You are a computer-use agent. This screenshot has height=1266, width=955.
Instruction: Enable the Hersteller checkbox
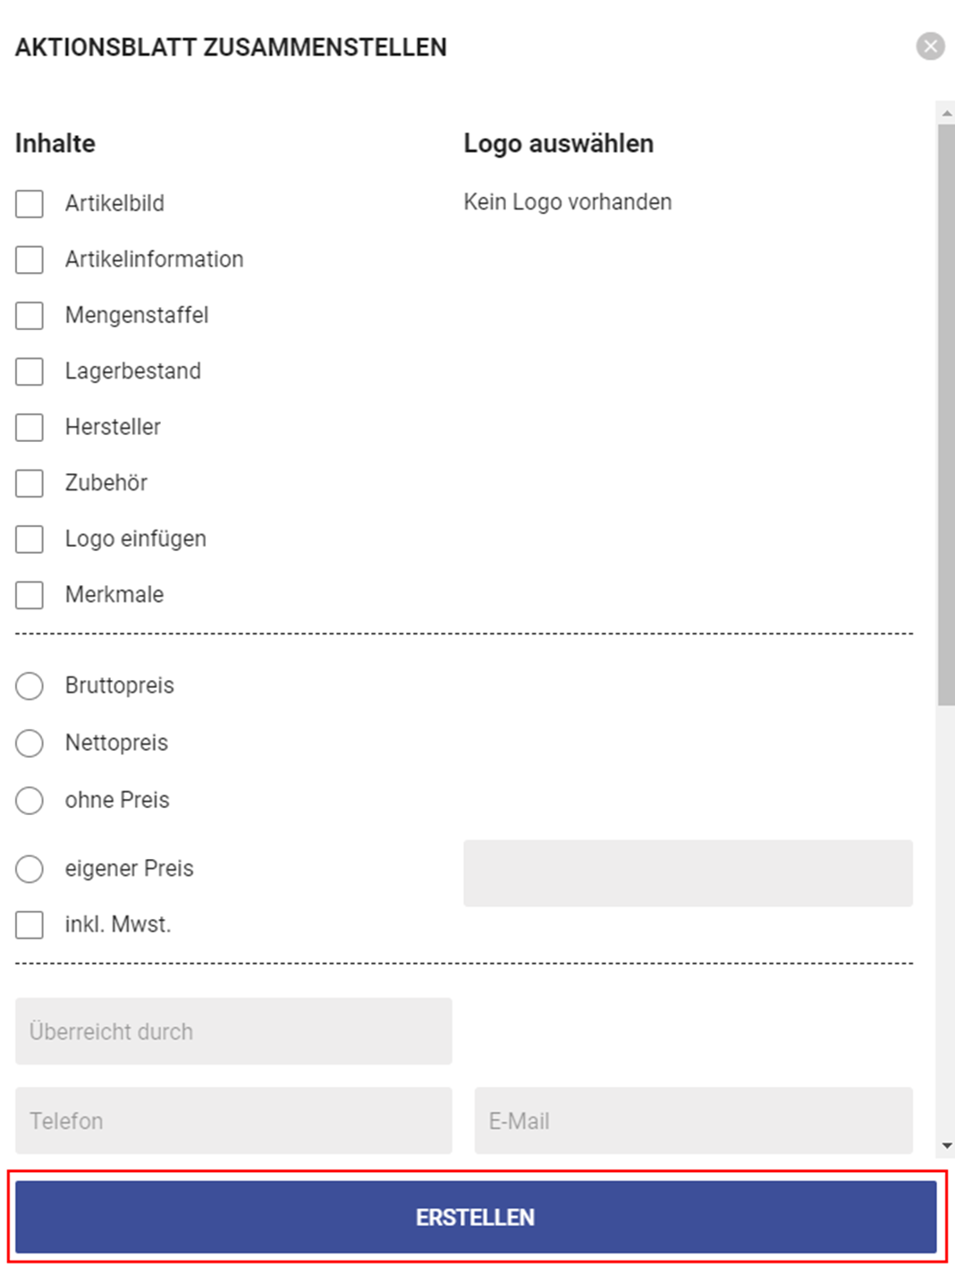(30, 428)
